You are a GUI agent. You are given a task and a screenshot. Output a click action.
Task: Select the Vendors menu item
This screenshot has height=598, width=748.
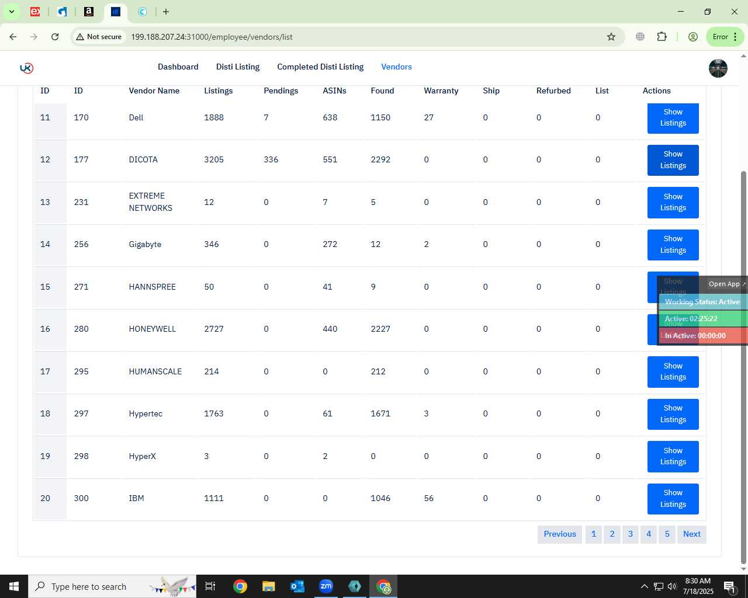[x=397, y=67]
